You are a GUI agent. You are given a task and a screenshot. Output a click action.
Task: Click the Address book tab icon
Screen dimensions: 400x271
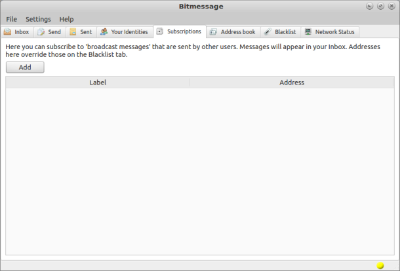213,31
